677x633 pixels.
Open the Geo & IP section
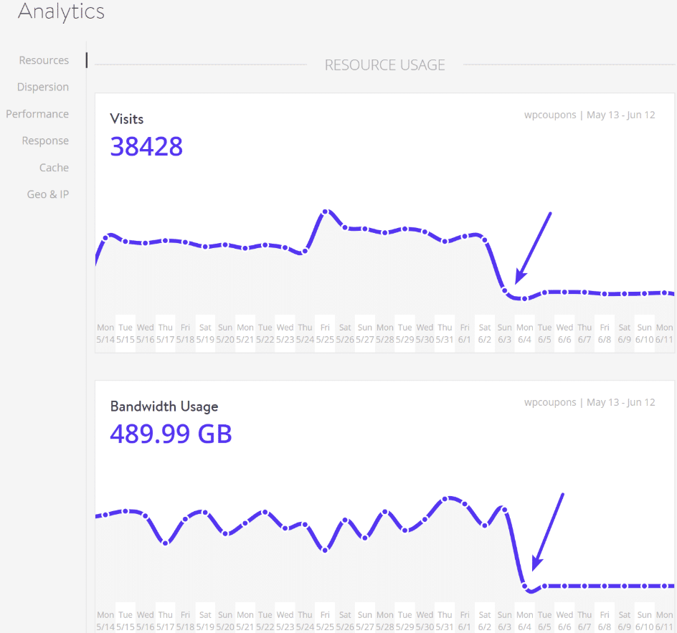pyautogui.click(x=48, y=194)
